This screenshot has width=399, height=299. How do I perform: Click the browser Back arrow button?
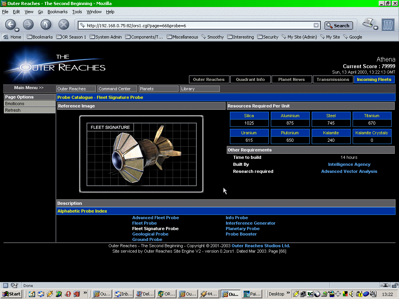[x=10, y=24]
